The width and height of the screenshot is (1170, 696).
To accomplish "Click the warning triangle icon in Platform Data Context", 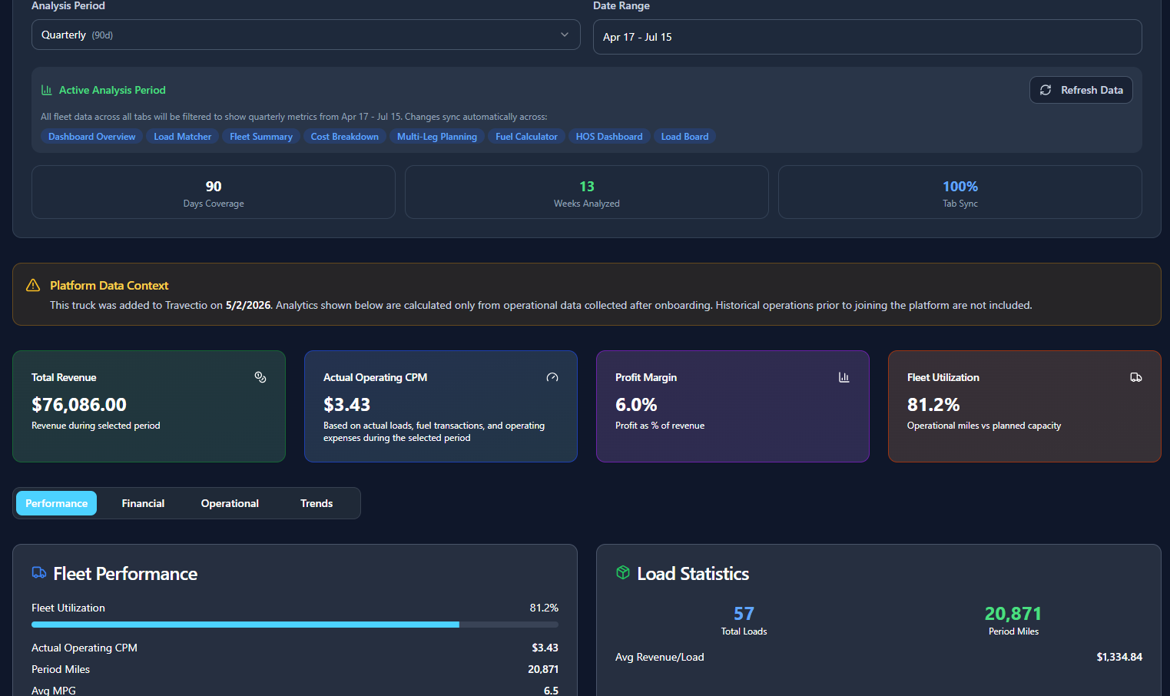I will (33, 285).
